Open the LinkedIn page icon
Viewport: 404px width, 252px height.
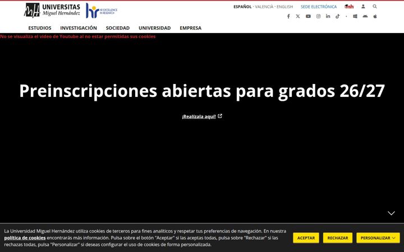[x=328, y=16]
